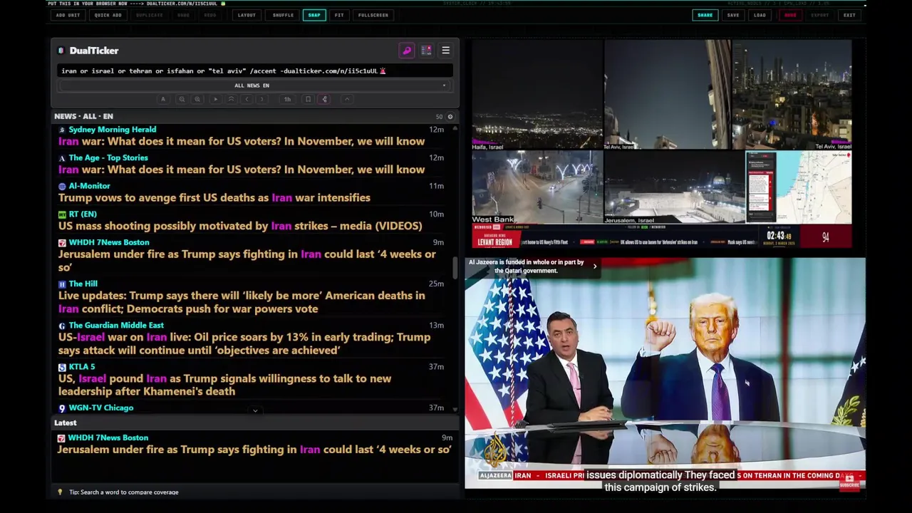
Task: Click the EXIT button
Action: click(849, 15)
